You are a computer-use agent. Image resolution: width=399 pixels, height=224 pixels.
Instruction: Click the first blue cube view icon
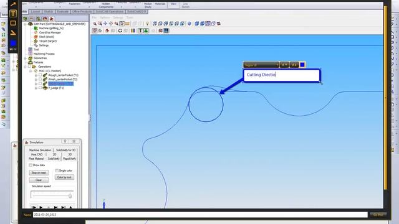(x=155, y=24)
